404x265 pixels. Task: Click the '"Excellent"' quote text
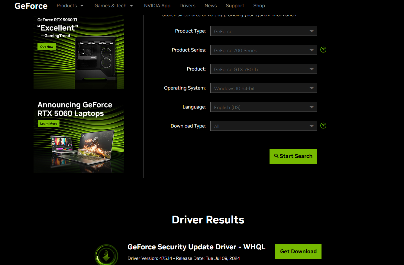[x=58, y=28]
